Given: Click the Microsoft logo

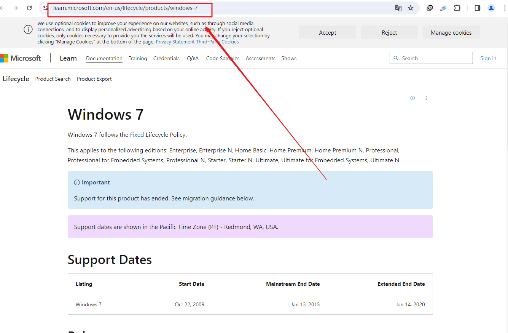Looking at the screenshot, I should click(21, 58).
